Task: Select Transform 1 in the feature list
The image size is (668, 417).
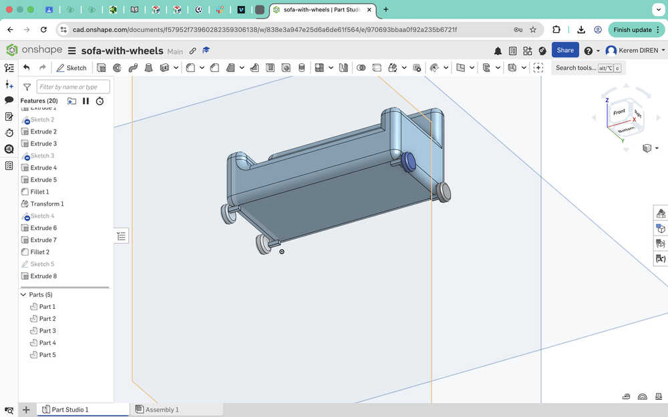Action: [47, 203]
